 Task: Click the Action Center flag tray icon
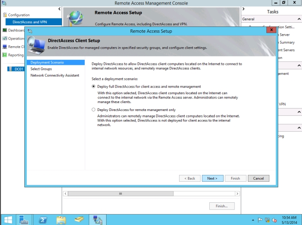coord(260,220)
